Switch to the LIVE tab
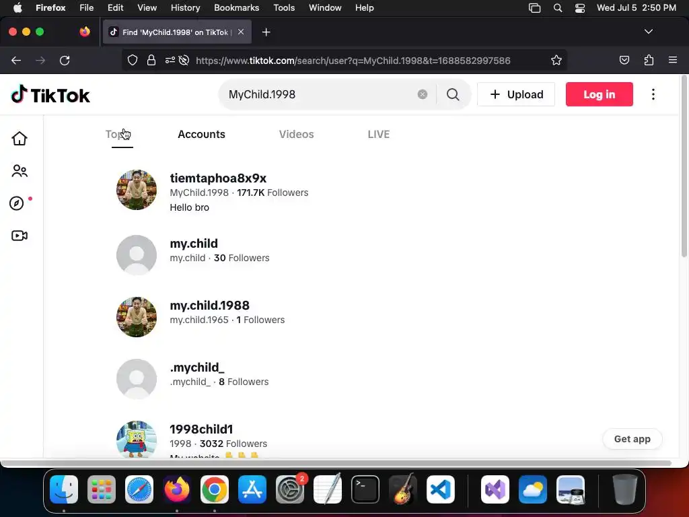The height and width of the screenshot is (517, 689). (x=378, y=134)
